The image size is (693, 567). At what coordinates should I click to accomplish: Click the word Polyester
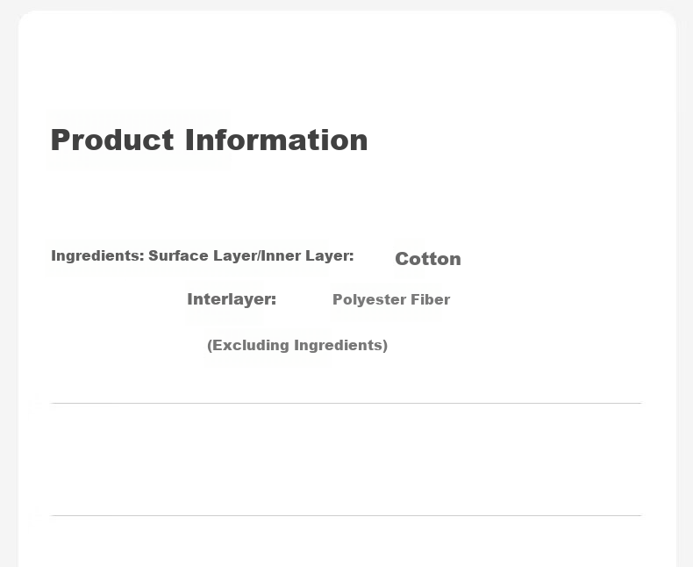point(369,299)
